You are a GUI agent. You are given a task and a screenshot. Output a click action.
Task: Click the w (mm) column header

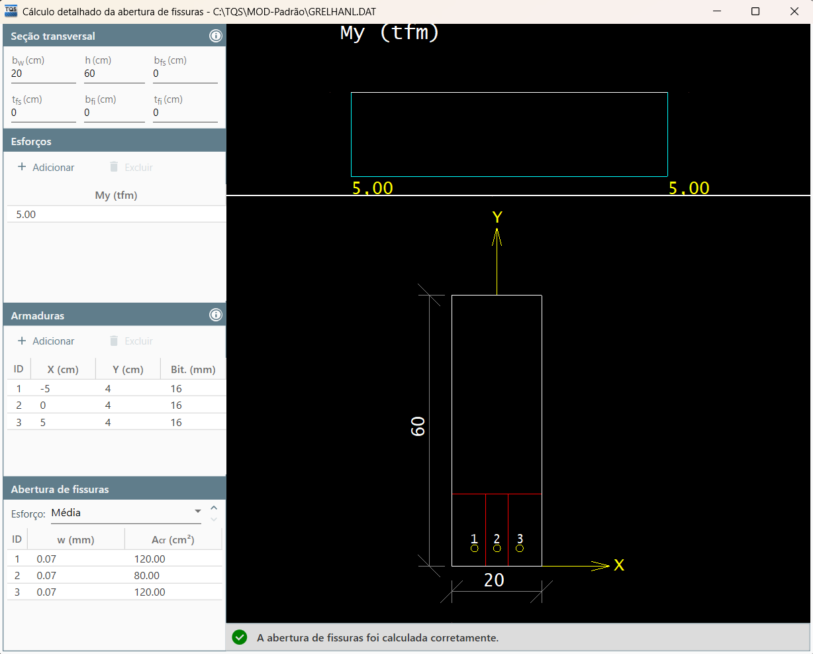pyautogui.click(x=75, y=540)
